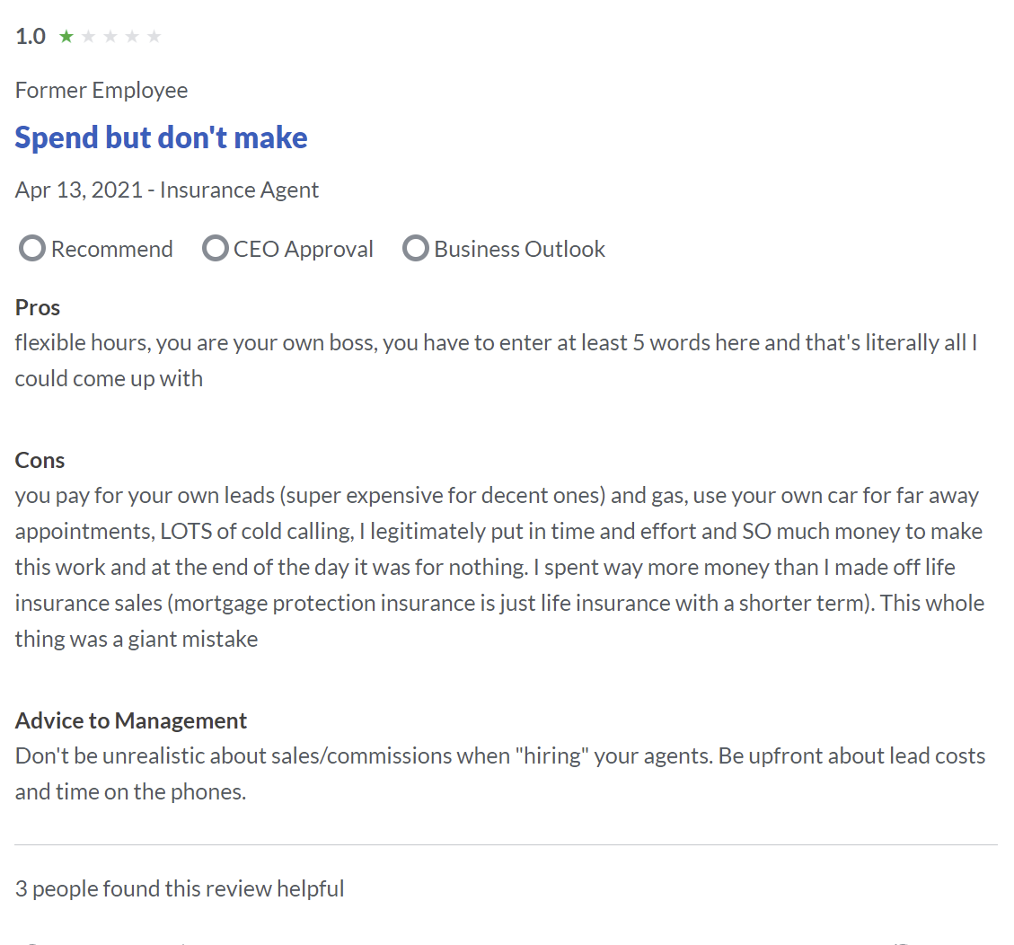Click the Recommend circle indicator
1014x945 pixels.
[32, 249]
